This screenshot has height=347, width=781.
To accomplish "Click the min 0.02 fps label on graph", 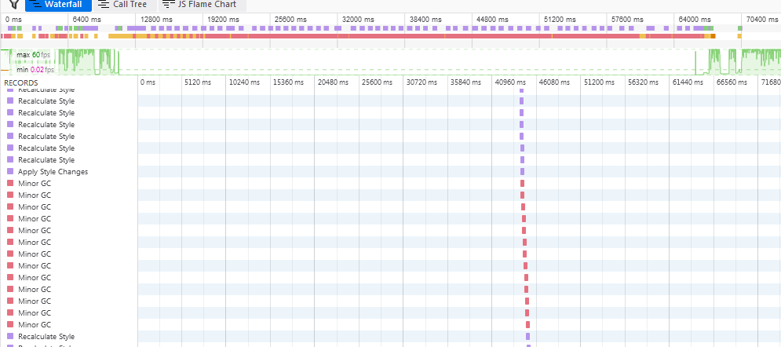I will 35,70.
